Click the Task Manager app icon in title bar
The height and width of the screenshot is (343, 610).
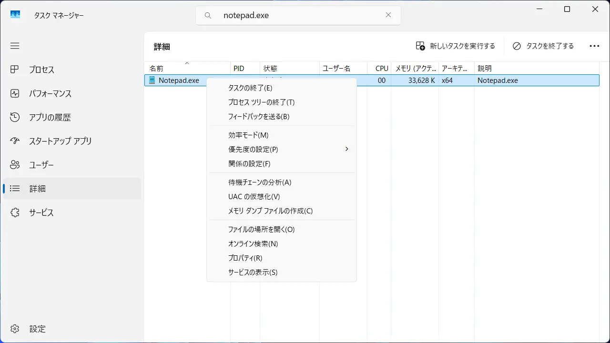click(15, 15)
